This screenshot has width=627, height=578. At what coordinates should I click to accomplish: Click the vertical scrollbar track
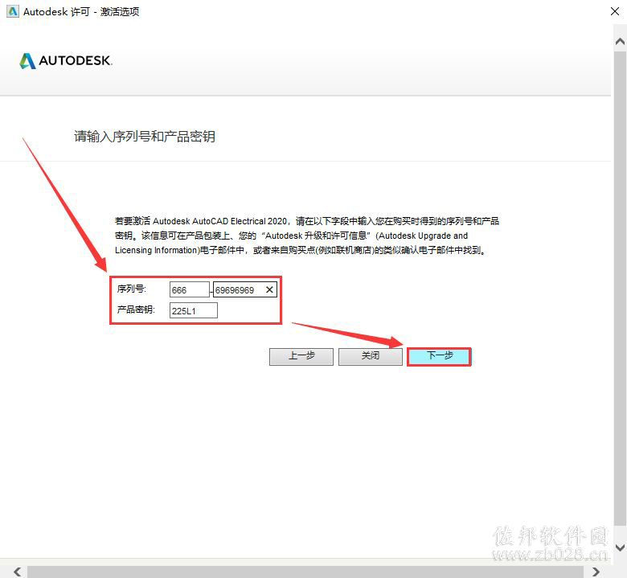point(621,288)
